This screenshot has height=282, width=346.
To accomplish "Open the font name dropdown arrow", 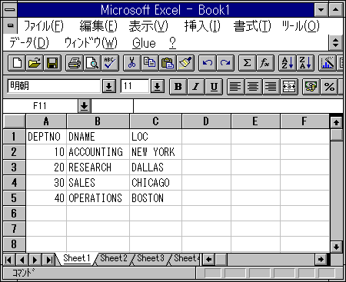I will [109, 86].
